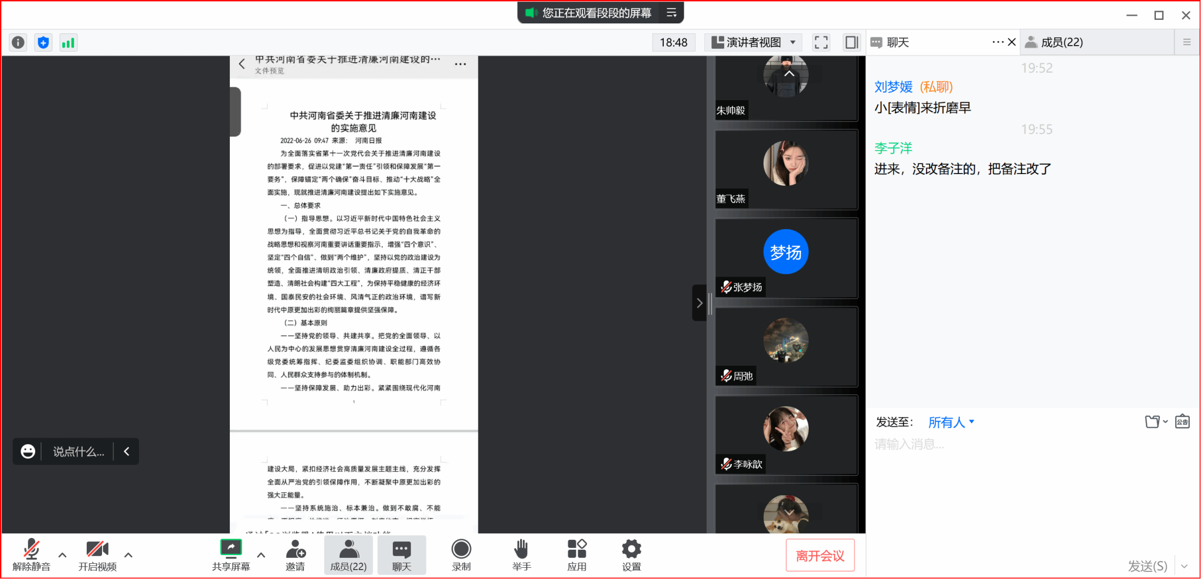Toggle 聊天 chat toolbar button
This screenshot has height=579, width=1201.
coord(402,555)
